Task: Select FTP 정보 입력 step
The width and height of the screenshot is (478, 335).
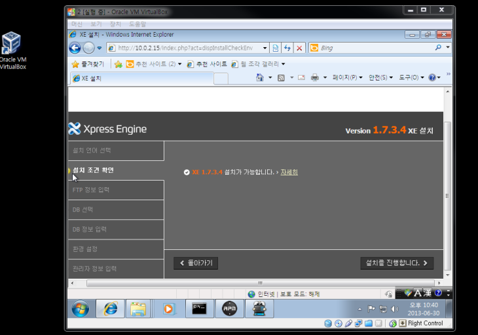Action: click(x=116, y=190)
